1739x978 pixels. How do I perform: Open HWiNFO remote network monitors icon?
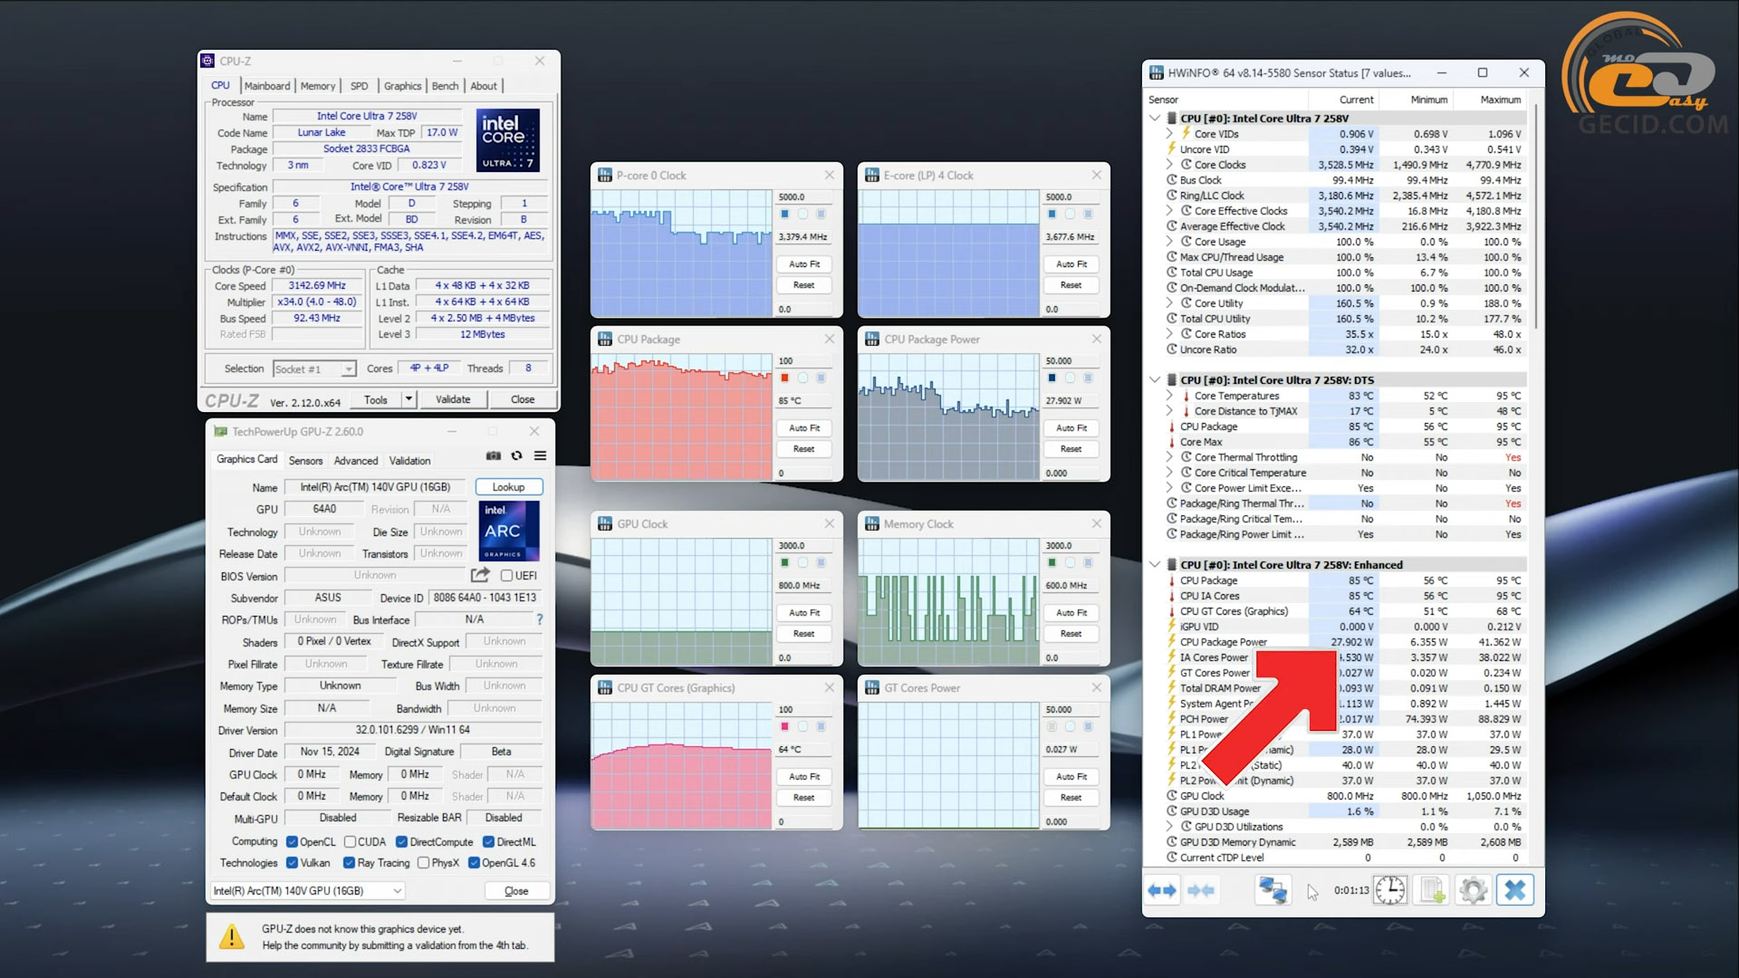1273,890
